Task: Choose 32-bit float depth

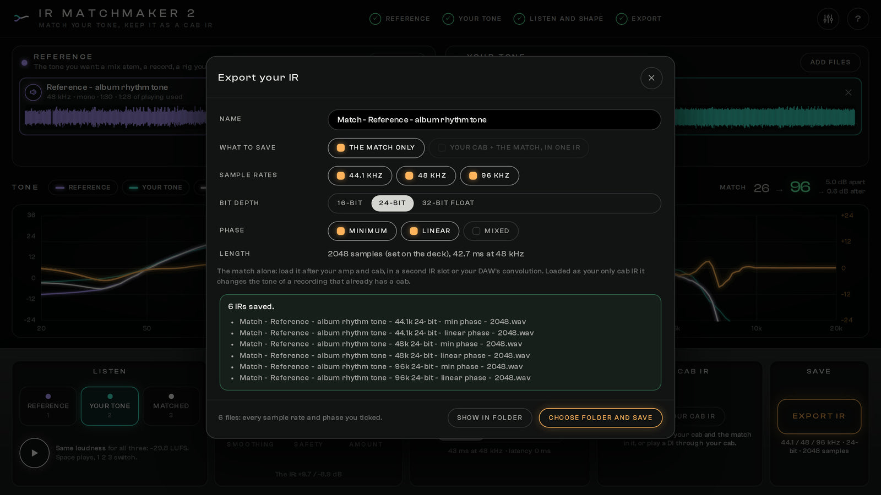Action: point(448,204)
